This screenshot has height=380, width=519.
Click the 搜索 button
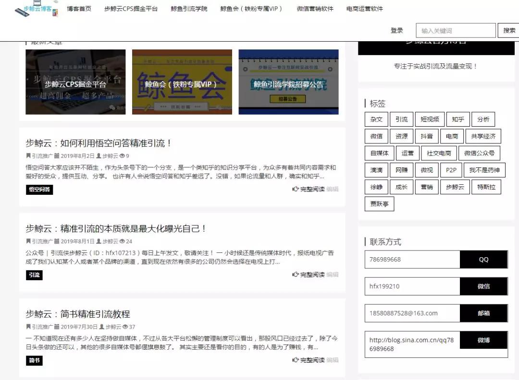pos(509,30)
